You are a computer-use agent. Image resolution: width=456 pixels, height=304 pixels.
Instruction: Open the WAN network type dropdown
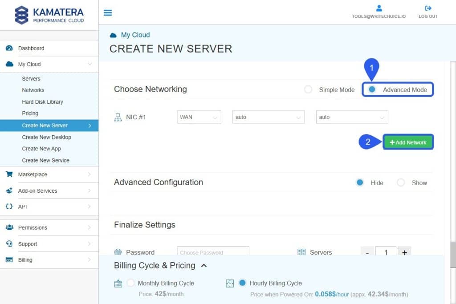coord(199,117)
